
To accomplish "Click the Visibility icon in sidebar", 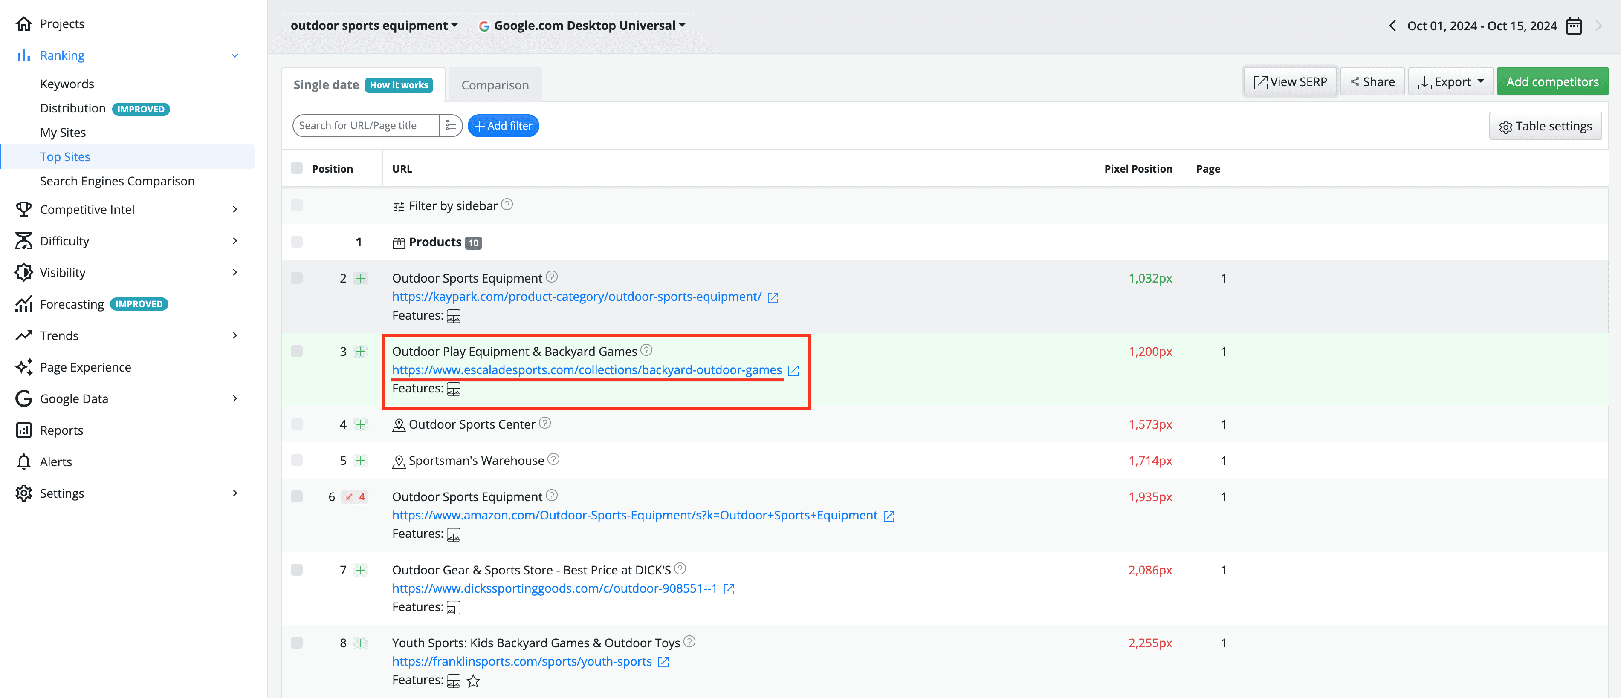I will coord(24,272).
